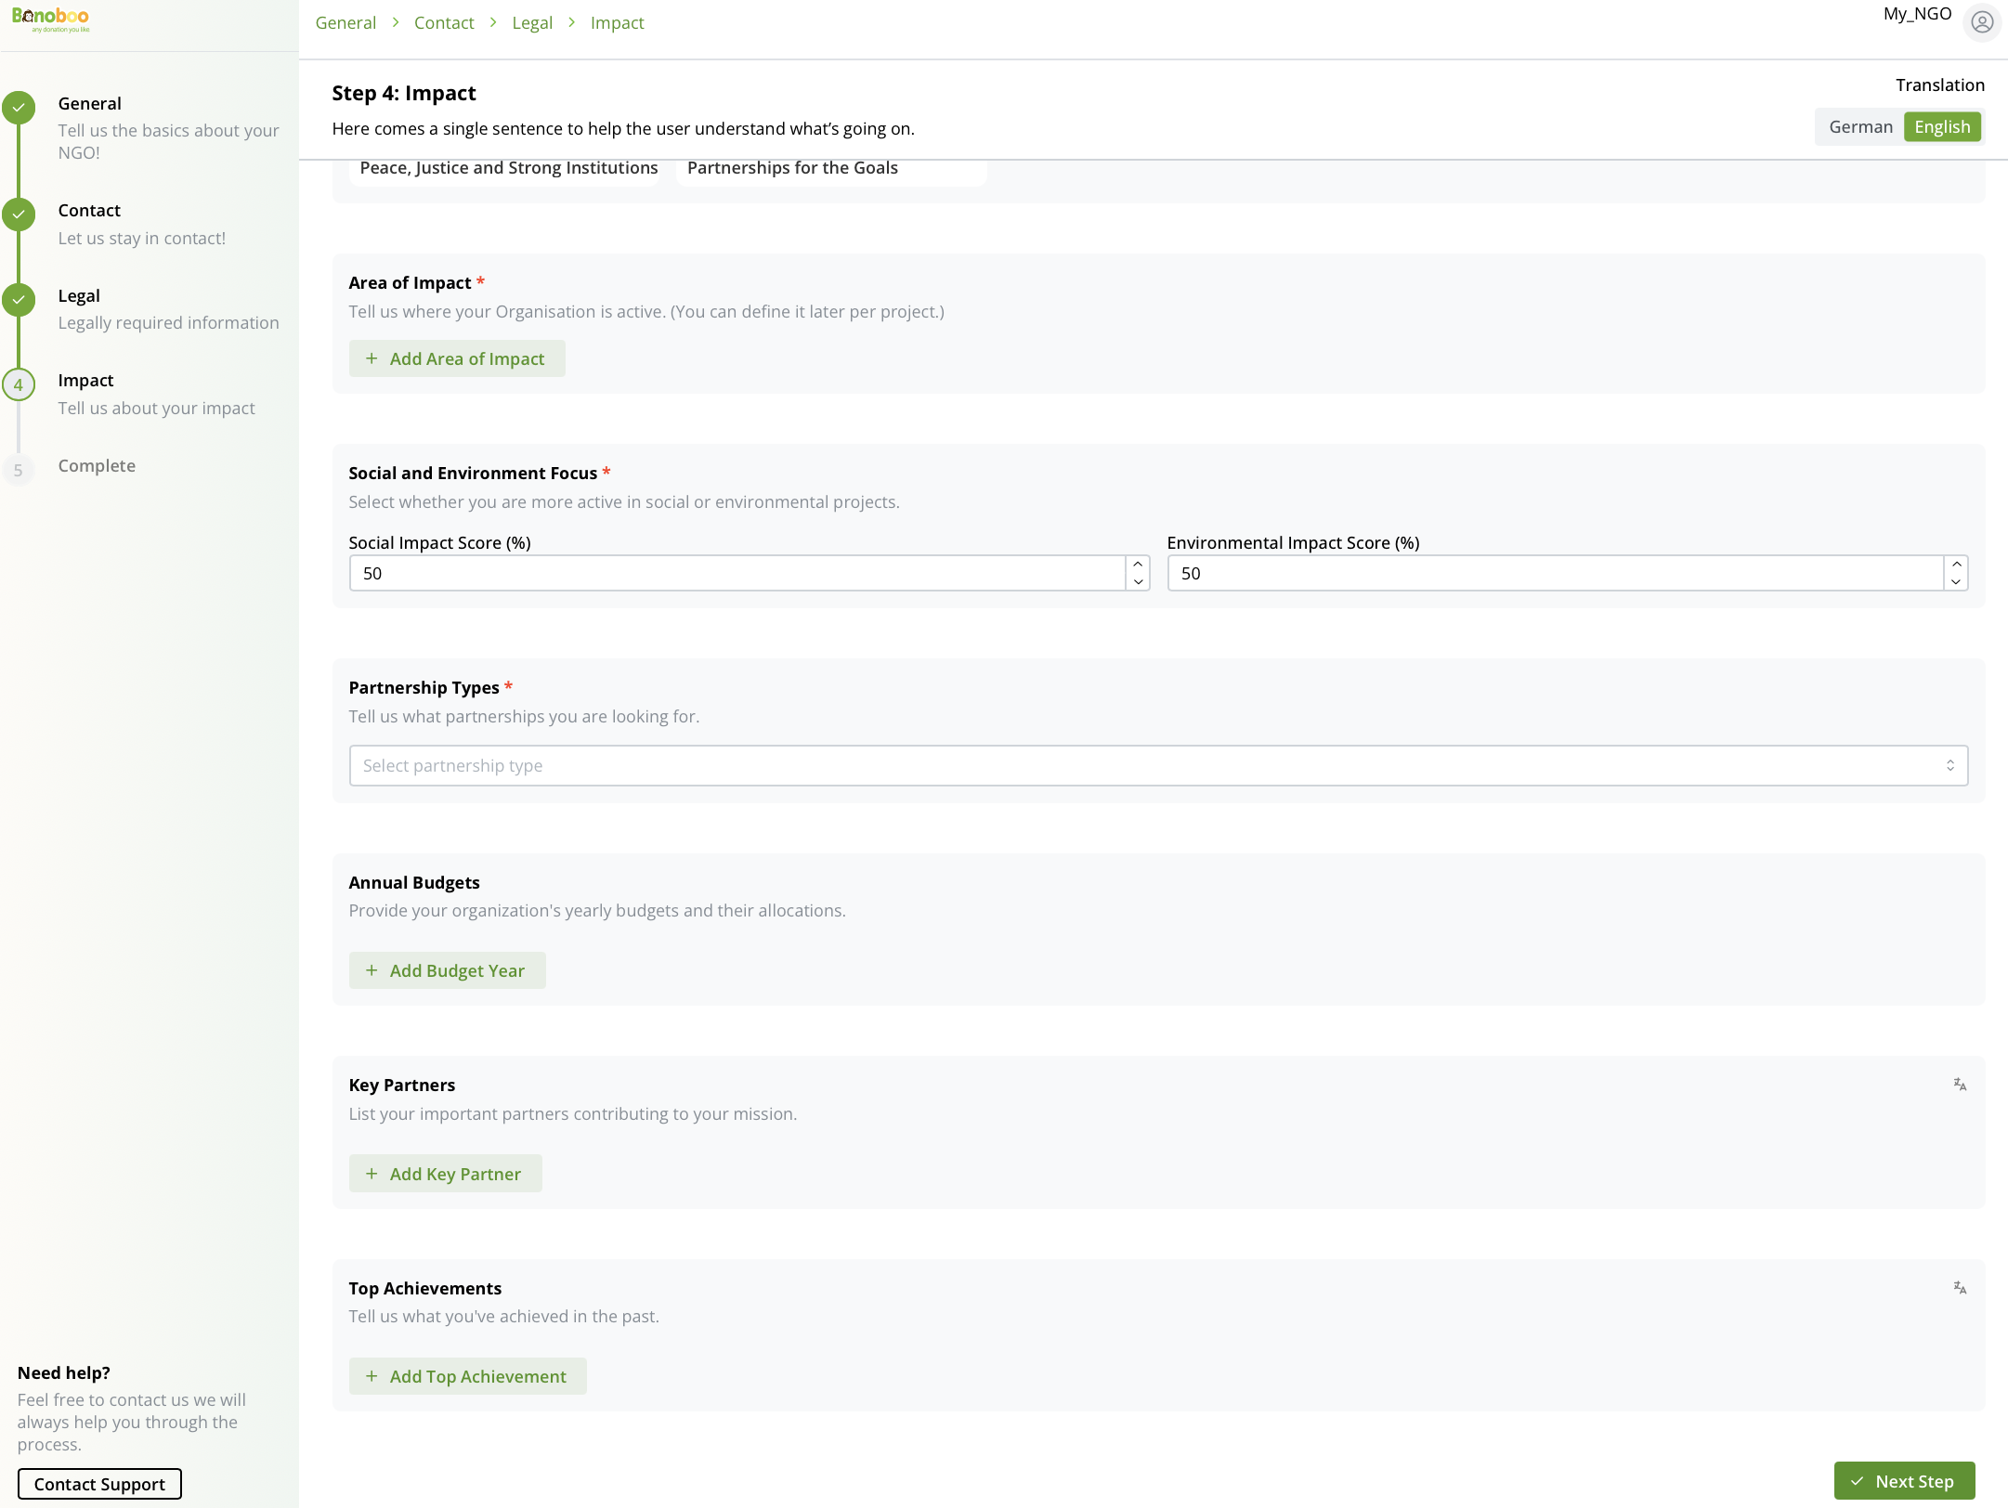
Task: Click the Next Step button
Action: pos(1904,1480)
